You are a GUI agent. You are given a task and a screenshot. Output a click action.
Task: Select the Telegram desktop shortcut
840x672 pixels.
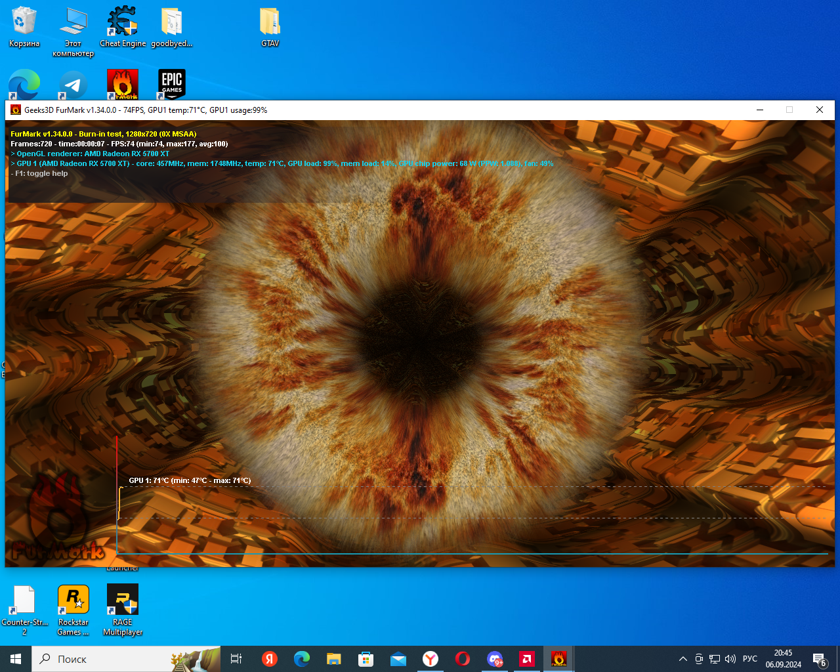pos(73,85)
